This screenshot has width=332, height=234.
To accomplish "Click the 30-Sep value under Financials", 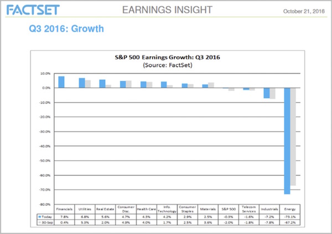I will point(64,222).
